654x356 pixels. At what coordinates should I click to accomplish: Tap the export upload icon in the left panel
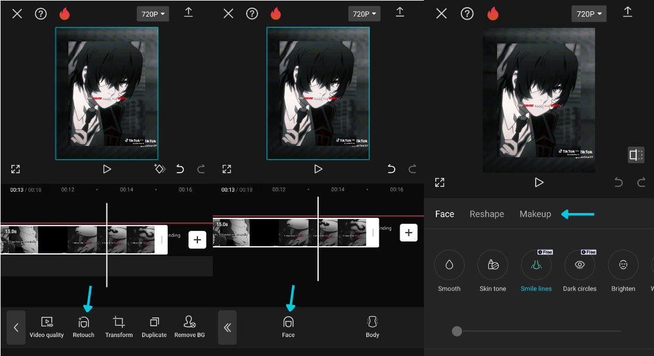tap(188, 12)
